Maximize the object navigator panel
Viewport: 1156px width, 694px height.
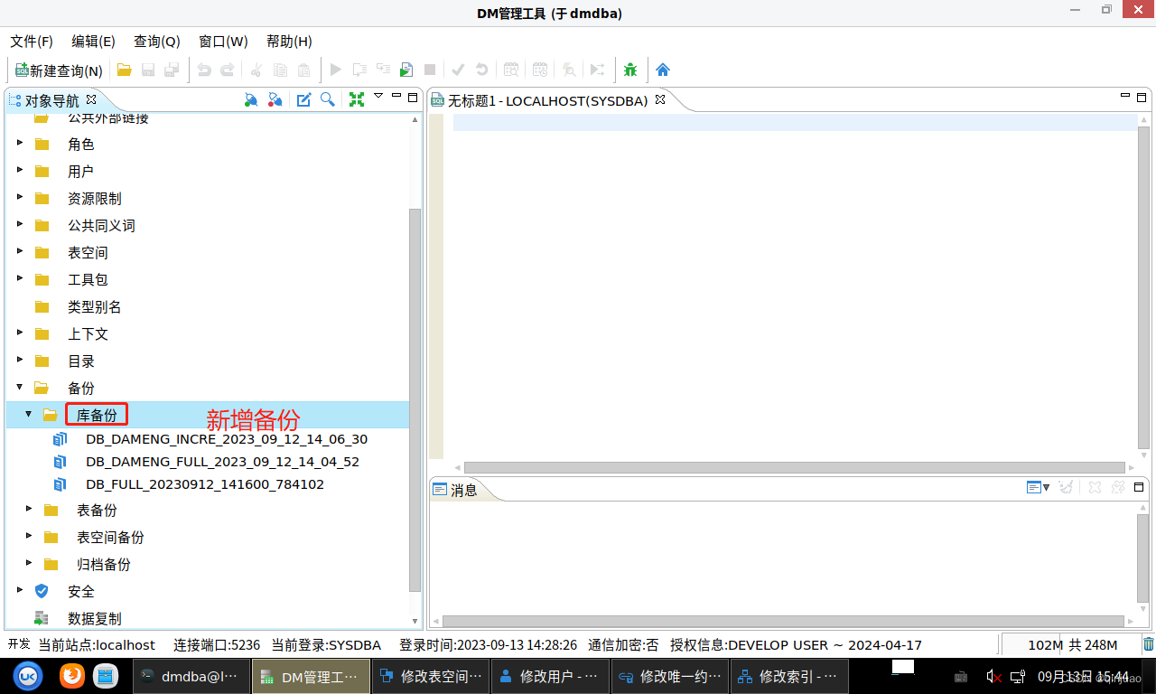pos(413,97)
